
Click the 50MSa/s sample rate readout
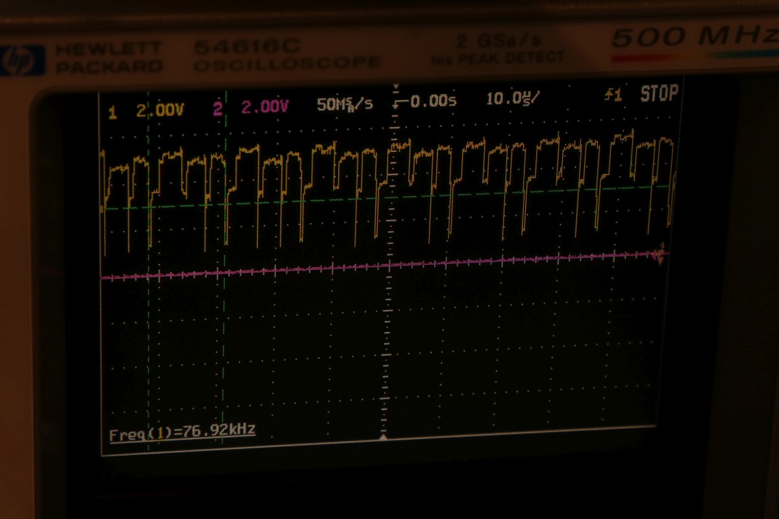point(344,104)
